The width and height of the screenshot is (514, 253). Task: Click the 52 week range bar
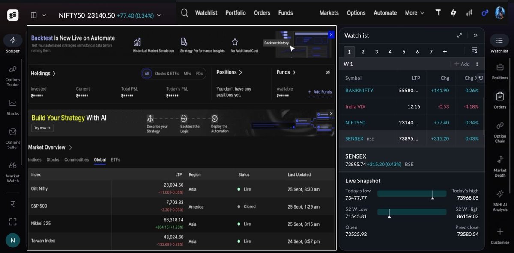click(x=412, y=212)
